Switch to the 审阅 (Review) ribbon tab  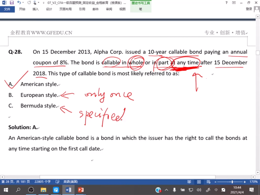pyautogui.click(x=109, y=9)
